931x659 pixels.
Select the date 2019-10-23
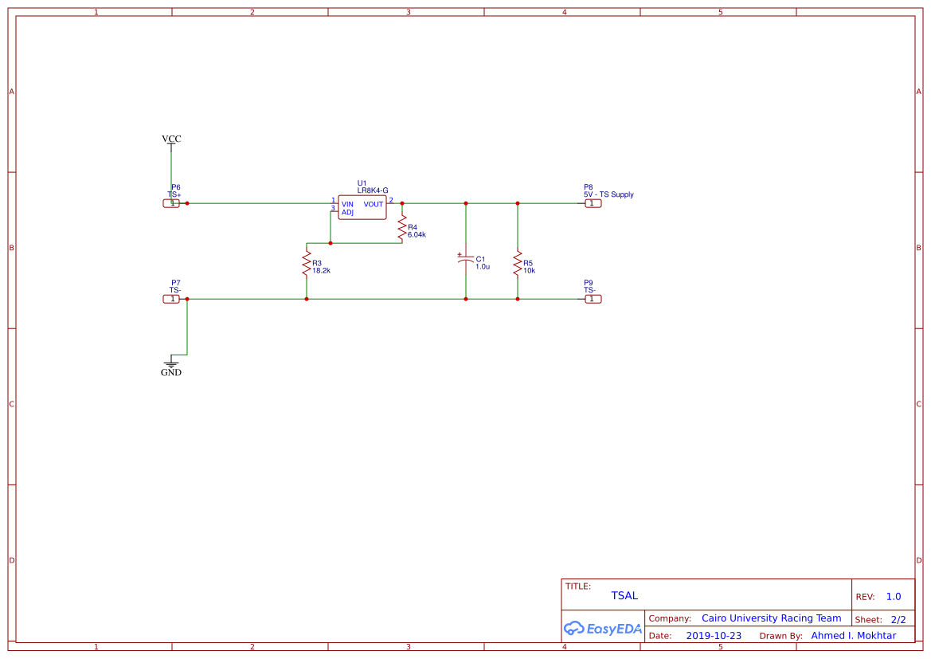(x=713, y=635)
